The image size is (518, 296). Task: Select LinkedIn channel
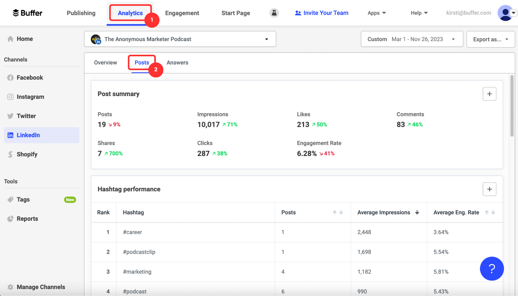pyautogui.click(x=41, y=135)
